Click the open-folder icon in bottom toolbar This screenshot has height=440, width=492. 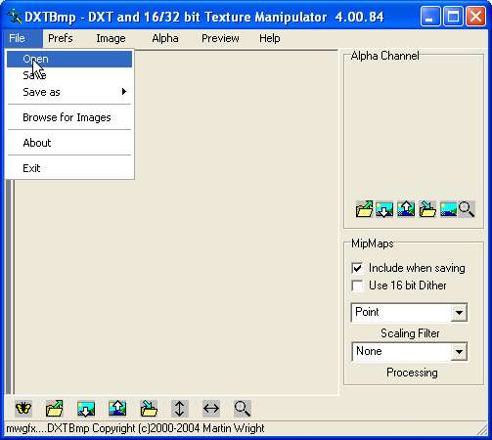(55, 408)
